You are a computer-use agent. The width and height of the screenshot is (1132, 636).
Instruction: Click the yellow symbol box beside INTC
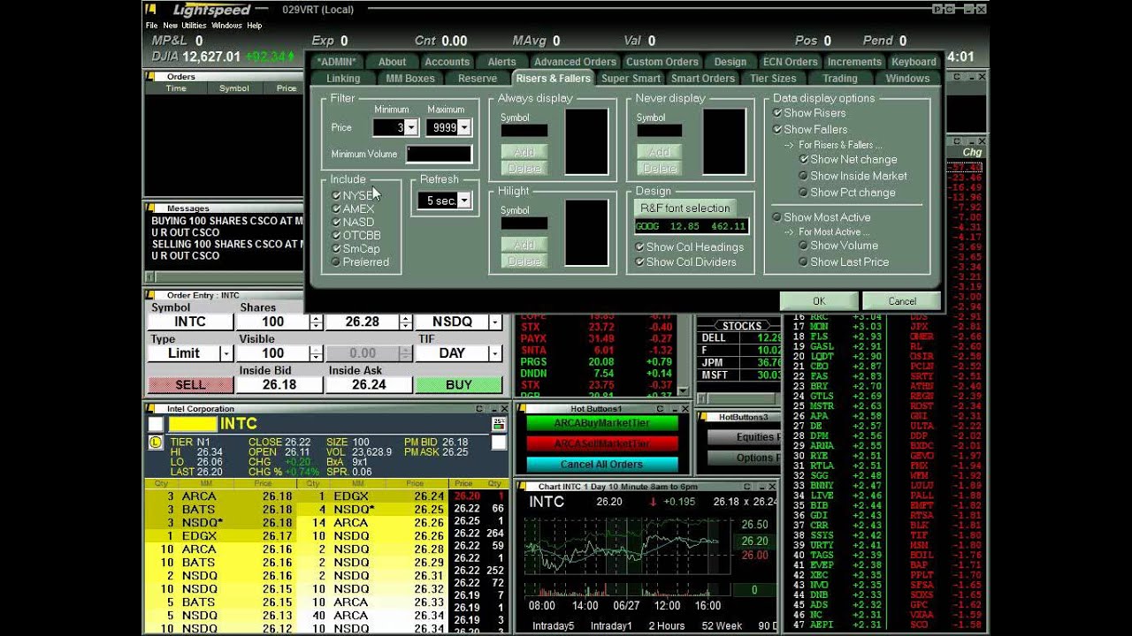pos(193,424)
